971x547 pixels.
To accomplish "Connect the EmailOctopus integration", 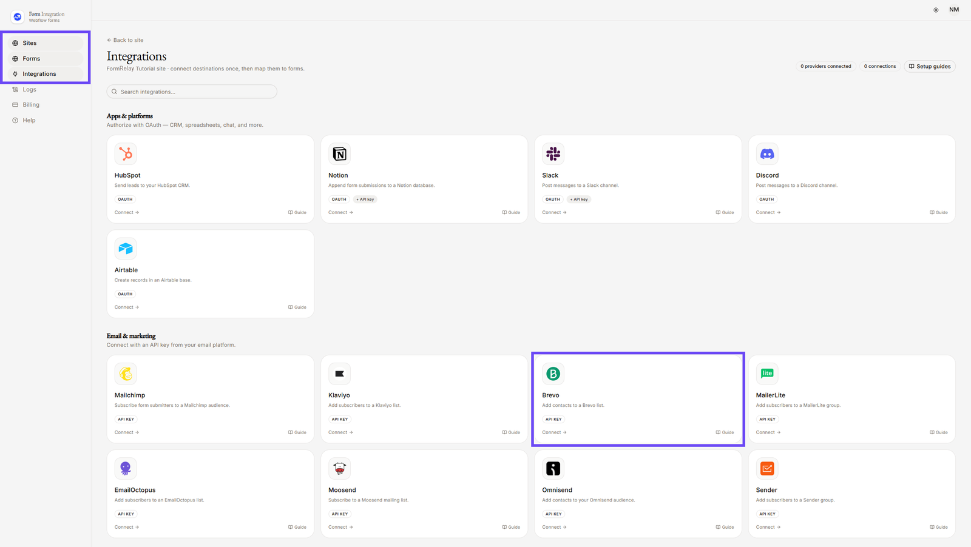I will pos(127,527).
